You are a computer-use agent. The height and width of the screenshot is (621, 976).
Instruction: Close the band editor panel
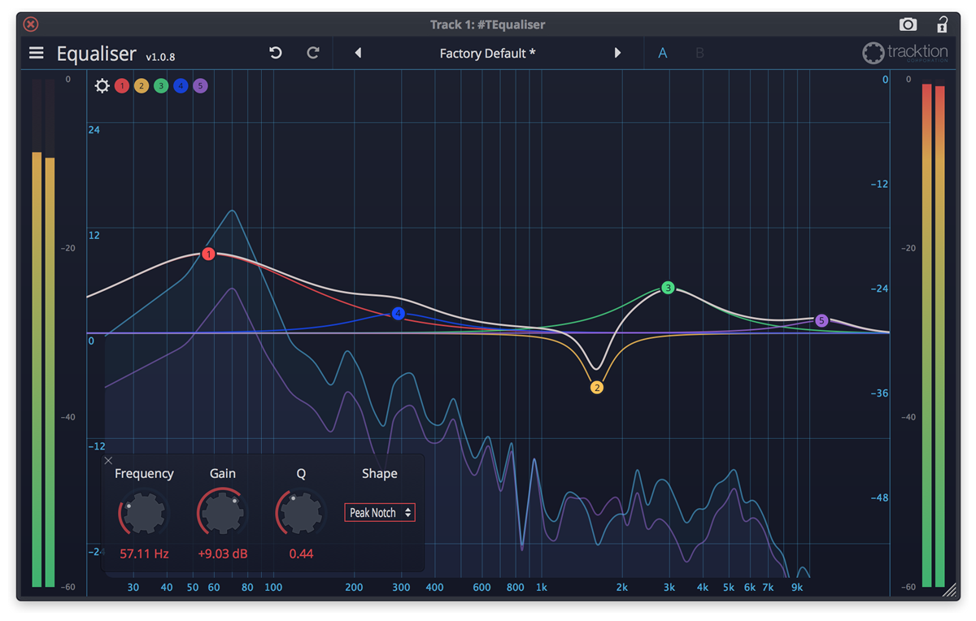(x=108, y=460)
